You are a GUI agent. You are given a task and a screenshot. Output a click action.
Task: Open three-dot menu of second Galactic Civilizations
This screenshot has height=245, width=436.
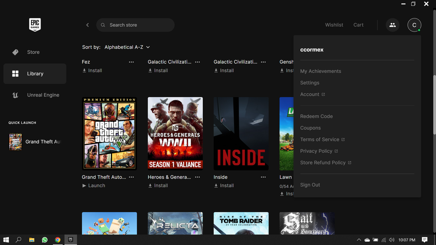(x=263, y=62)
